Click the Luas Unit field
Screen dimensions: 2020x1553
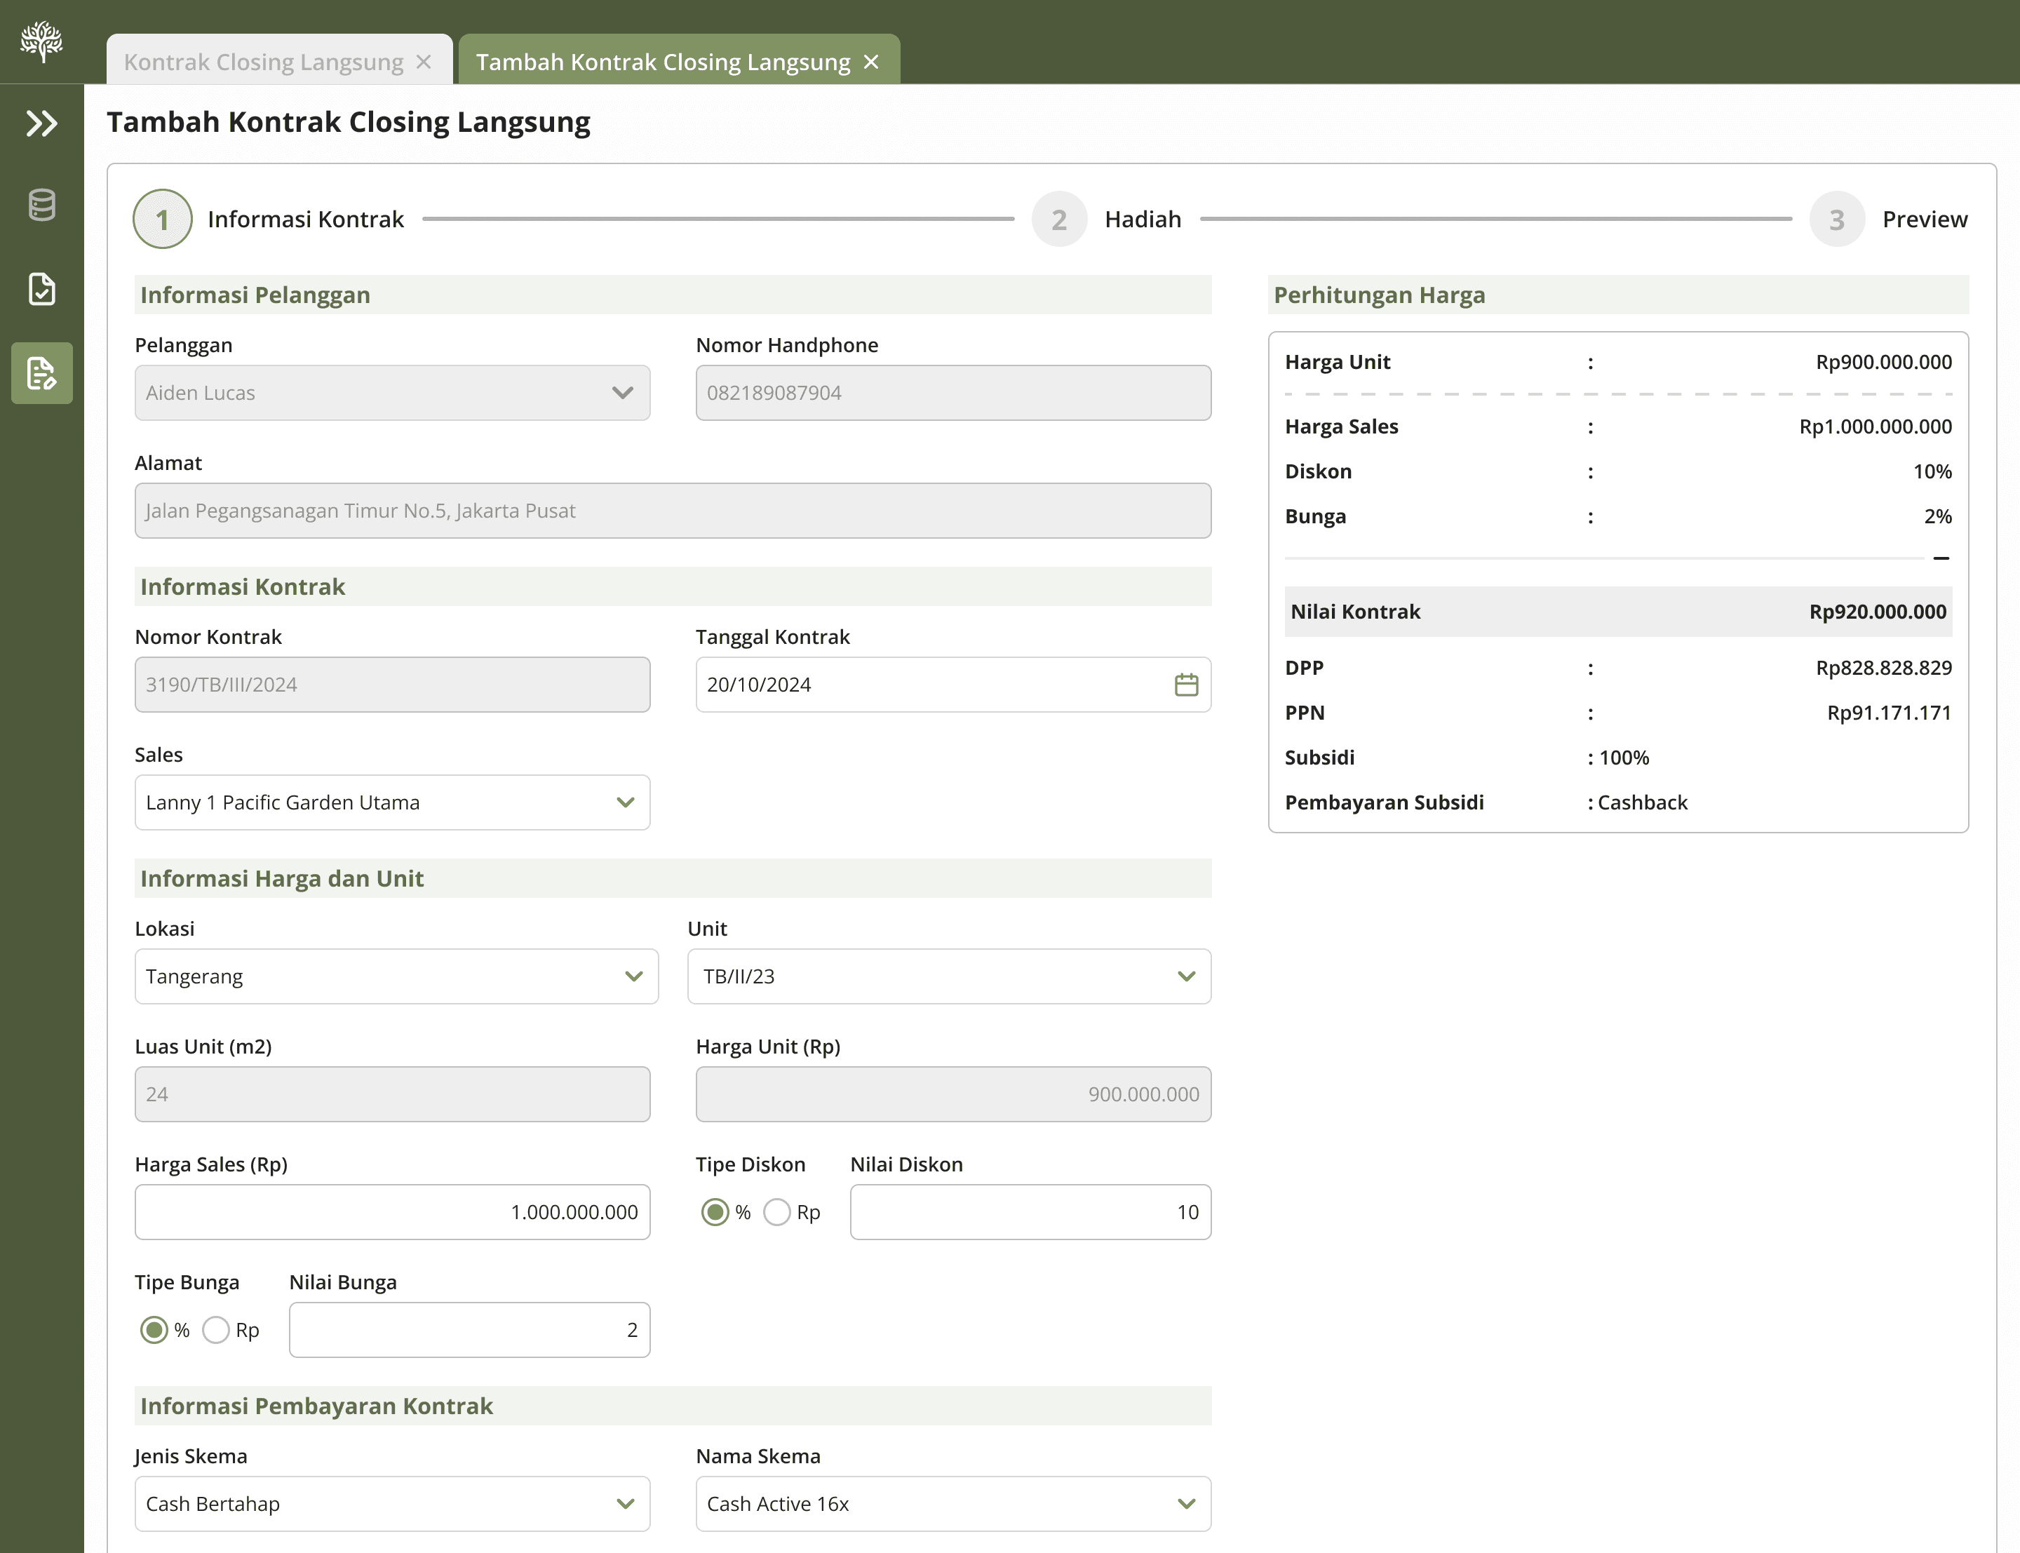click(393, 1094)
